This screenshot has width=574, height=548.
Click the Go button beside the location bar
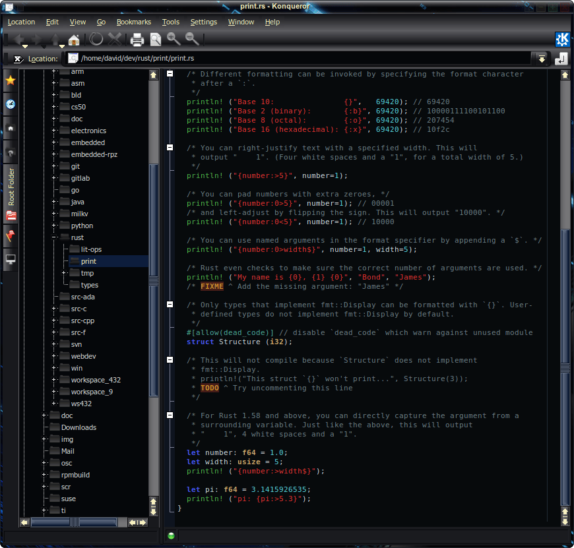click(561, 59)
